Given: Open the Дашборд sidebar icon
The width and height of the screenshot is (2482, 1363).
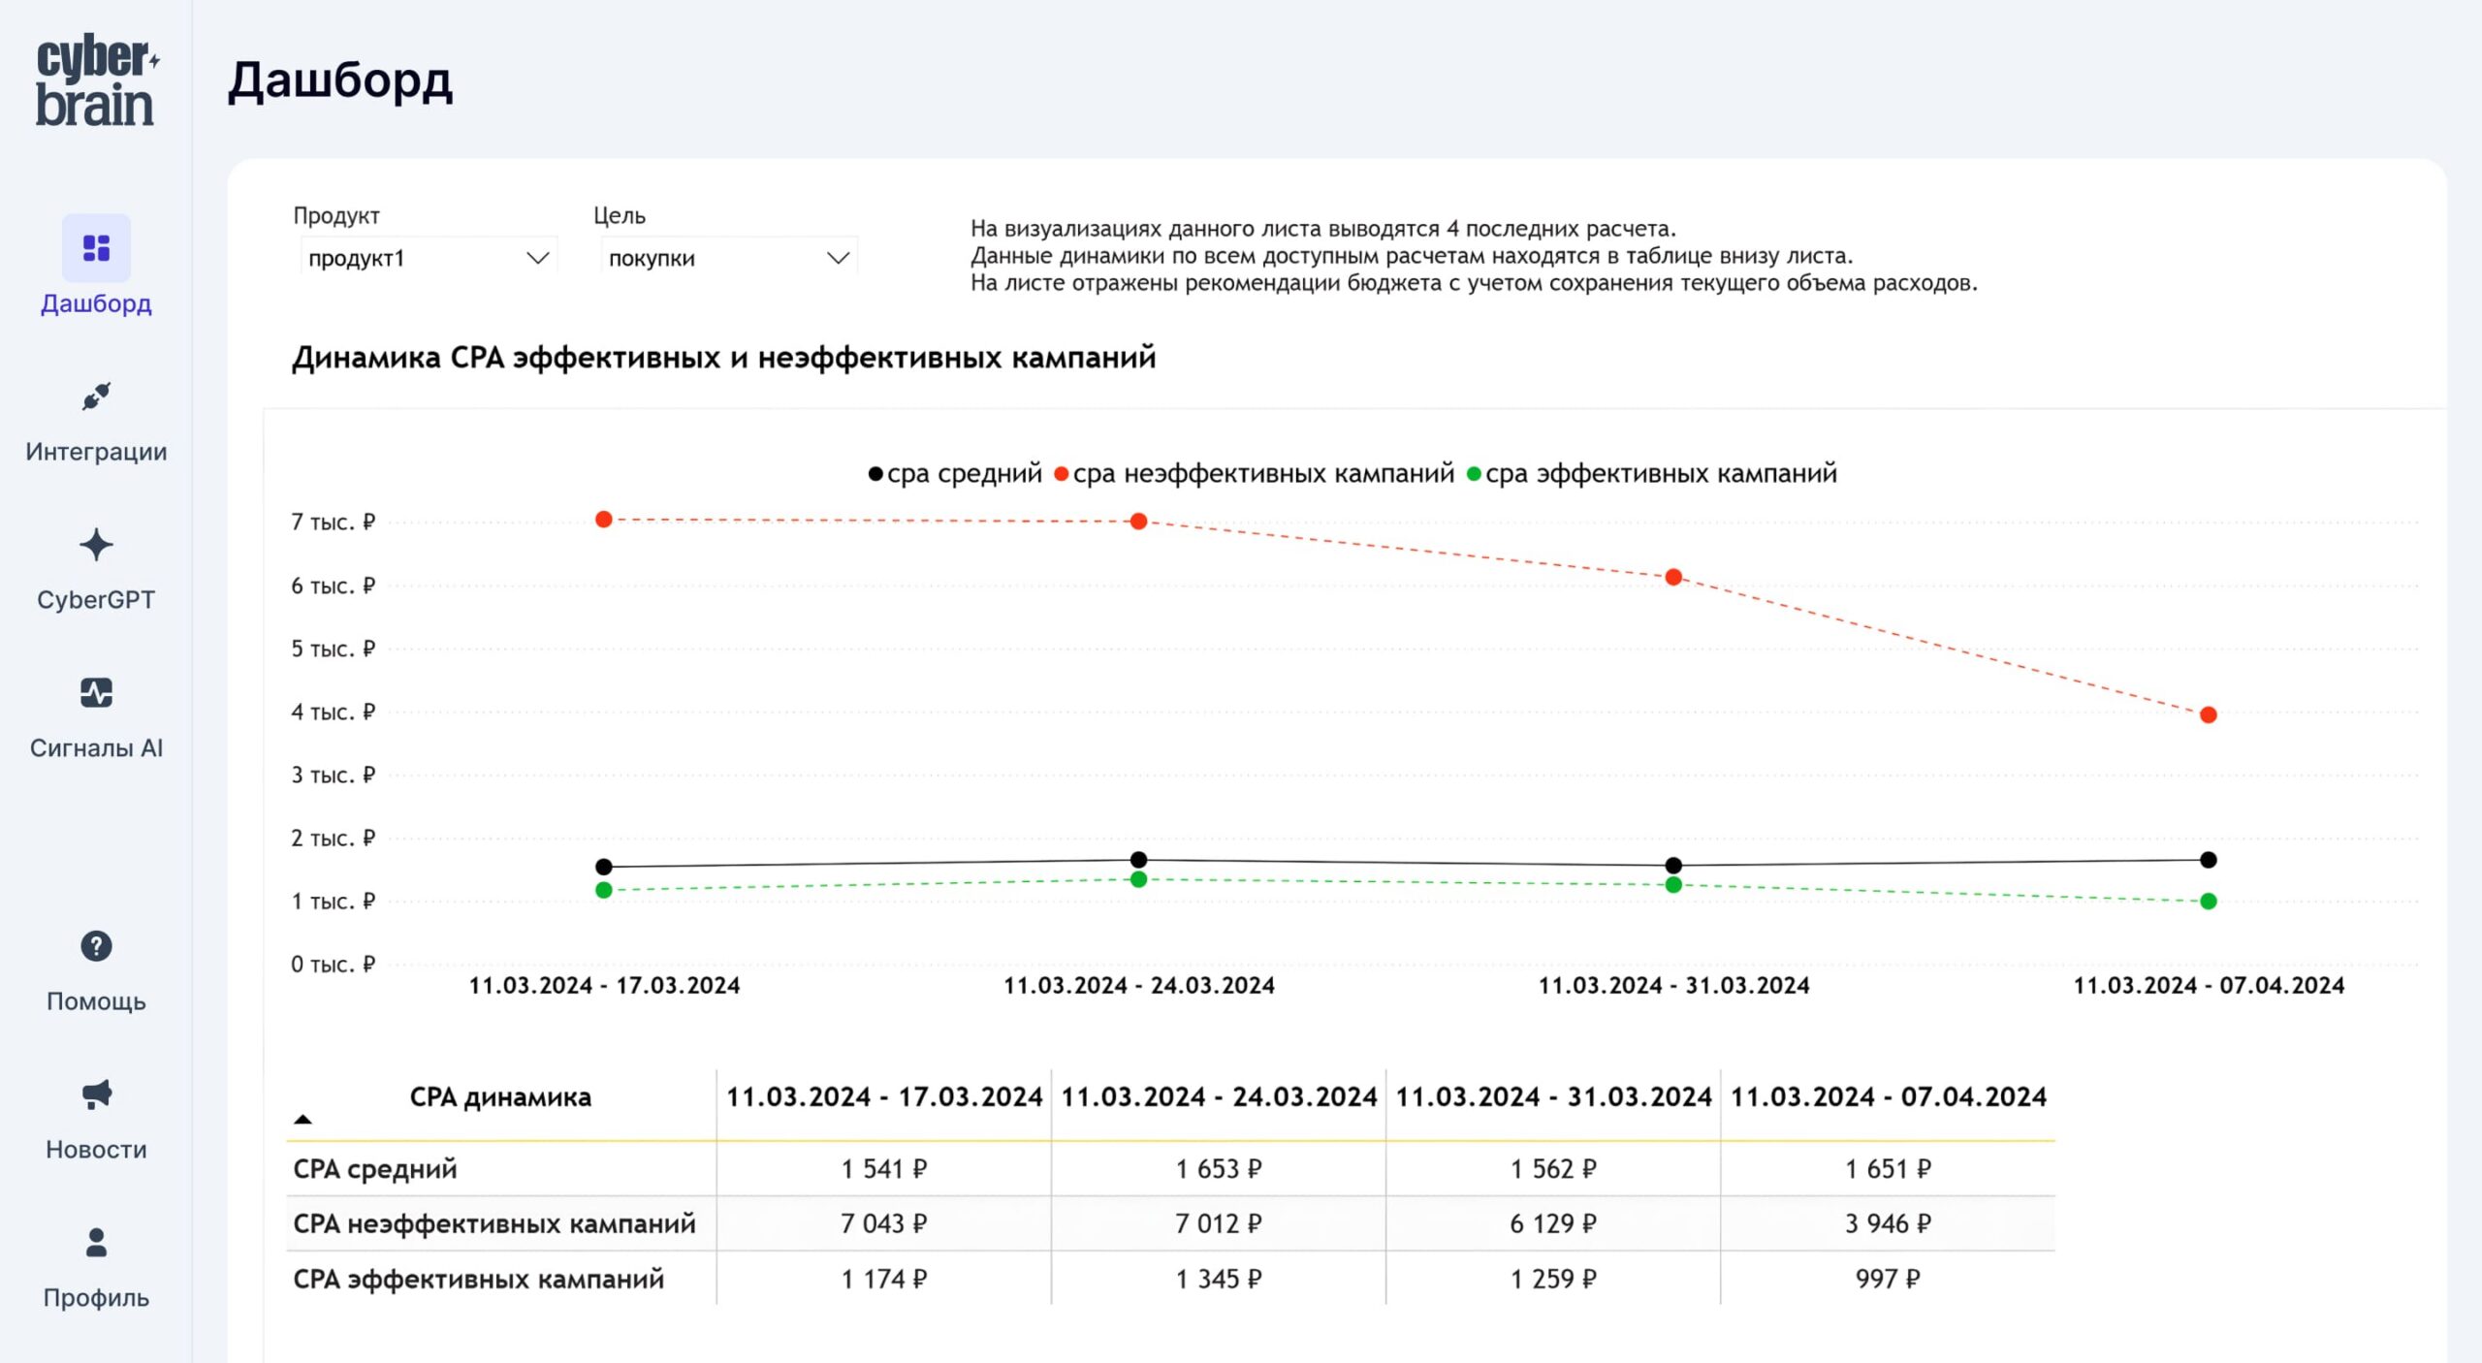Looking at the screenshot, I should point(96,248).
